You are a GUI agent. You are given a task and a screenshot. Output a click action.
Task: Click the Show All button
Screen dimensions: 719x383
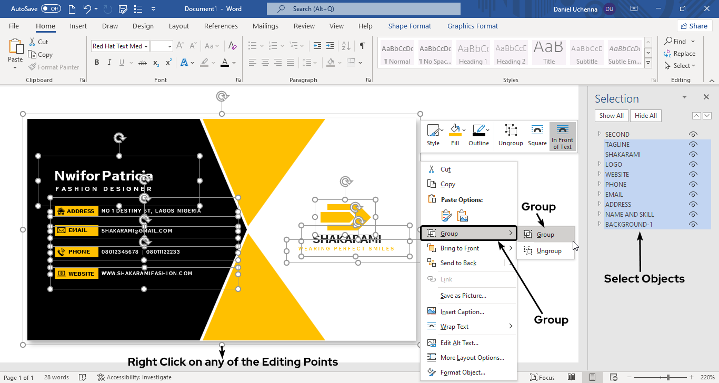point(611,116)
